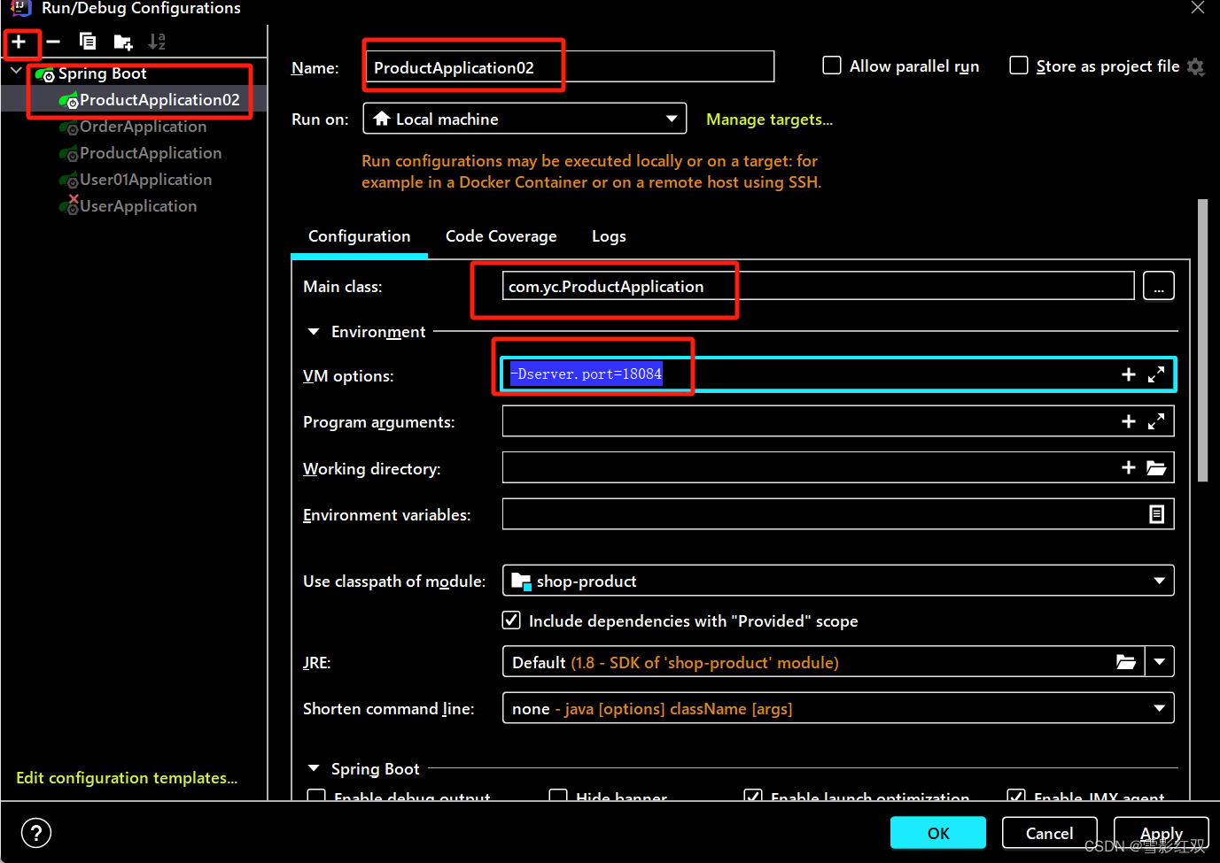1220x863 pixels.
Task: Collapse the Environment section
Action: [x=313, y=332]
